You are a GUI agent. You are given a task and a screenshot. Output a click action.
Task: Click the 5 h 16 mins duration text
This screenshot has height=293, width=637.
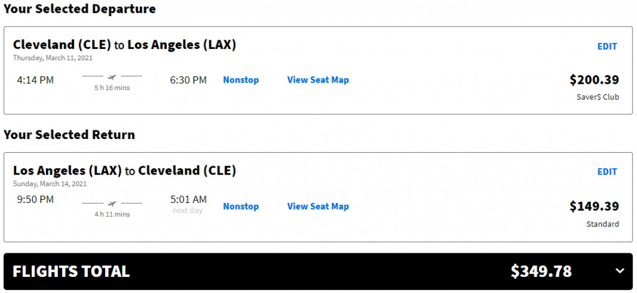coord(112,88)
